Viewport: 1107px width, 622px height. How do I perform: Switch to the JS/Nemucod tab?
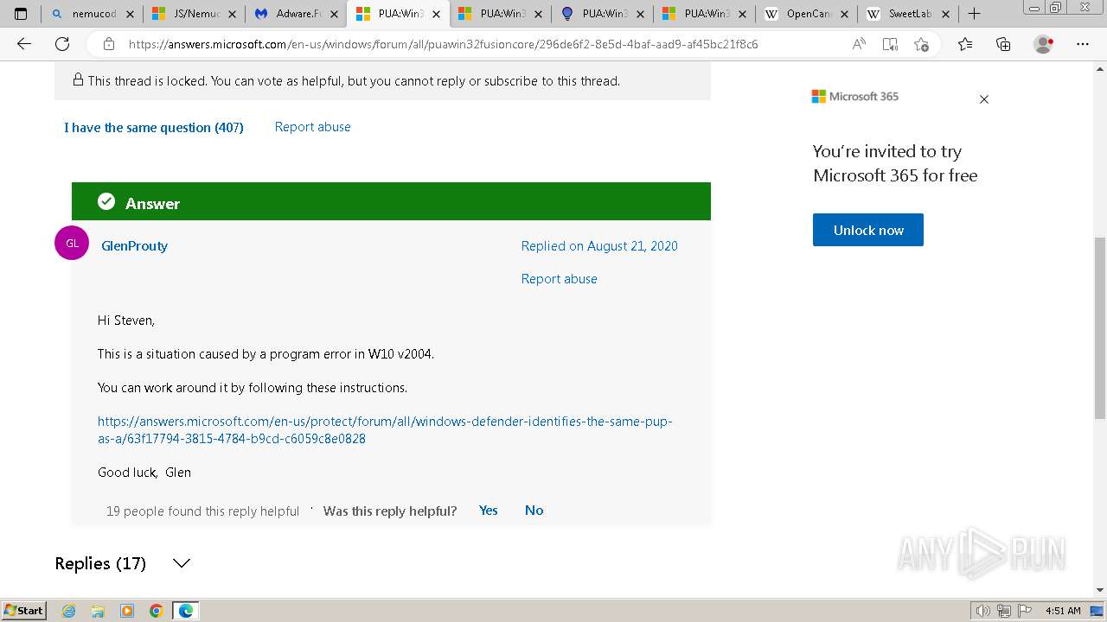pyautogui.click(x=194, y=14)
